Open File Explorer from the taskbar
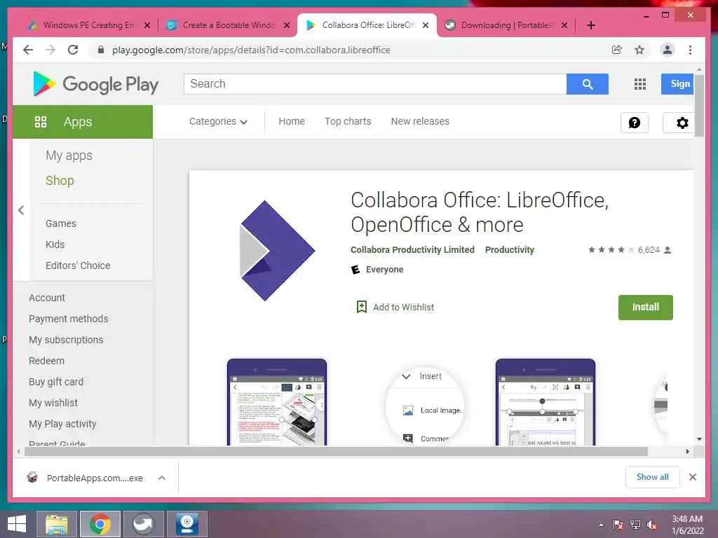This screenshot has width=718, height=538. click(56, 524)
